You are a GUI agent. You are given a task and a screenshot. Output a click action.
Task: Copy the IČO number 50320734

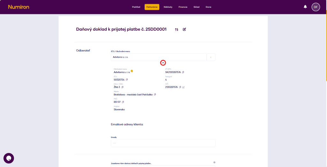(127, 80)
